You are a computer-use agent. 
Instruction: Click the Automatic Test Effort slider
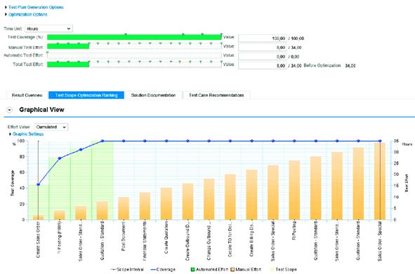coord(134,55)
